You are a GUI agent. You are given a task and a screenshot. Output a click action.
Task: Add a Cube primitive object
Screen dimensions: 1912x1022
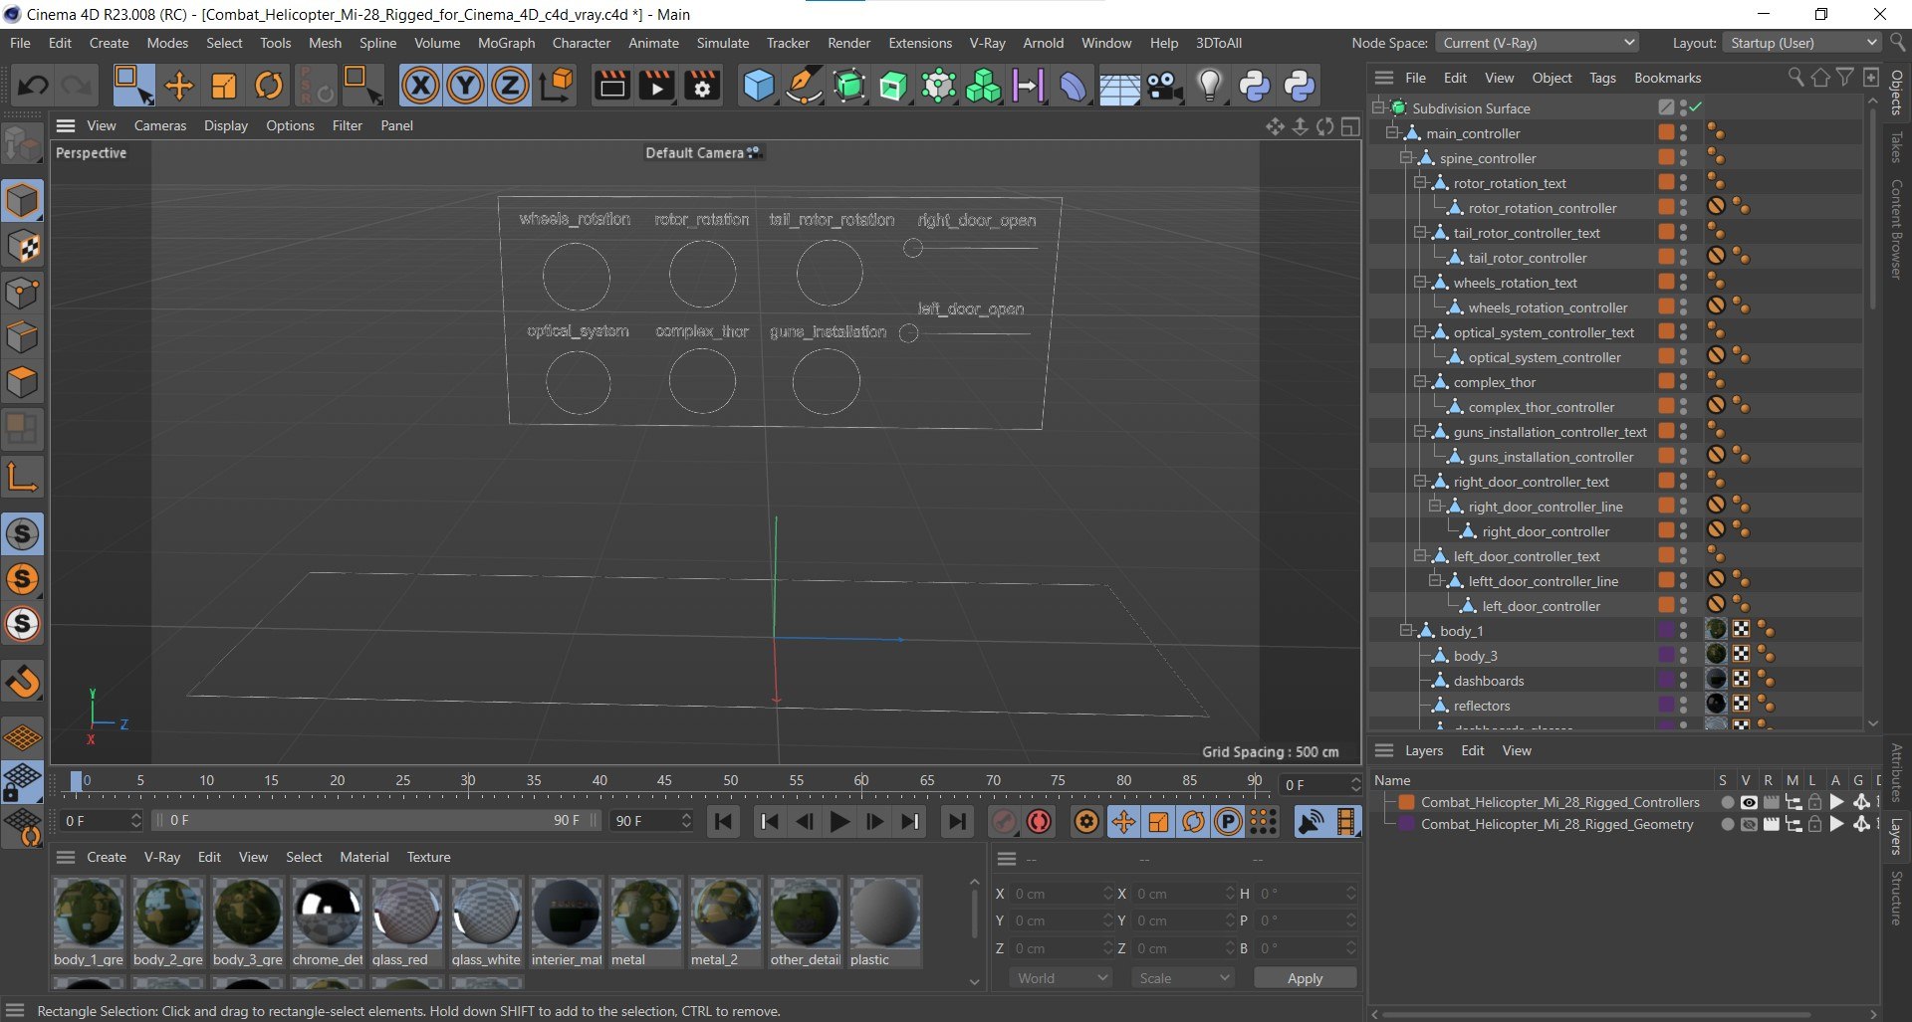[x=759, y=86]
